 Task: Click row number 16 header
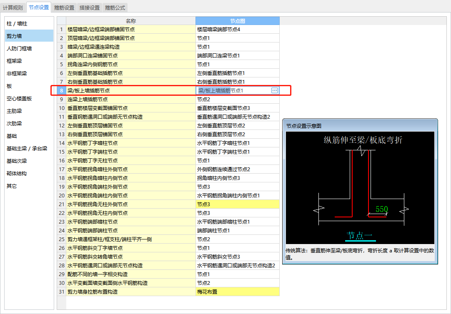(62, 161)
